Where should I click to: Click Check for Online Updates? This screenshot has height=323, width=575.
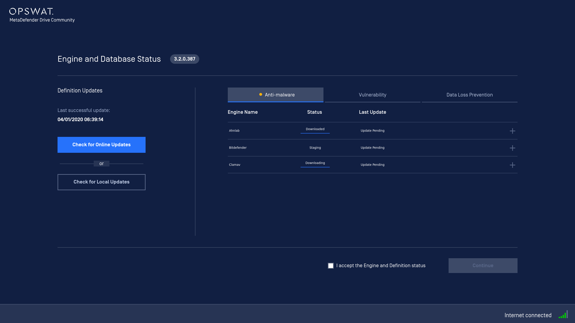click(101, 145)
